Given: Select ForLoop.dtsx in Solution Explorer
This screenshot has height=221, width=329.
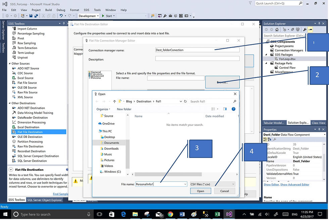Looking at the screenshot, I should (287, 59).
